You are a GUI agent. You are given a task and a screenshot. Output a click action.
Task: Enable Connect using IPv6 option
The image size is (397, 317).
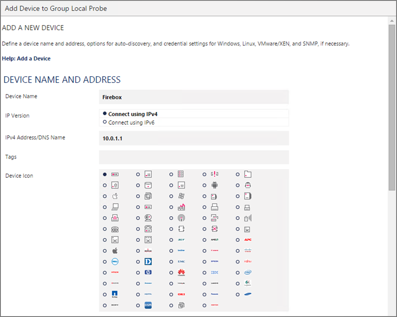[105, 122]
